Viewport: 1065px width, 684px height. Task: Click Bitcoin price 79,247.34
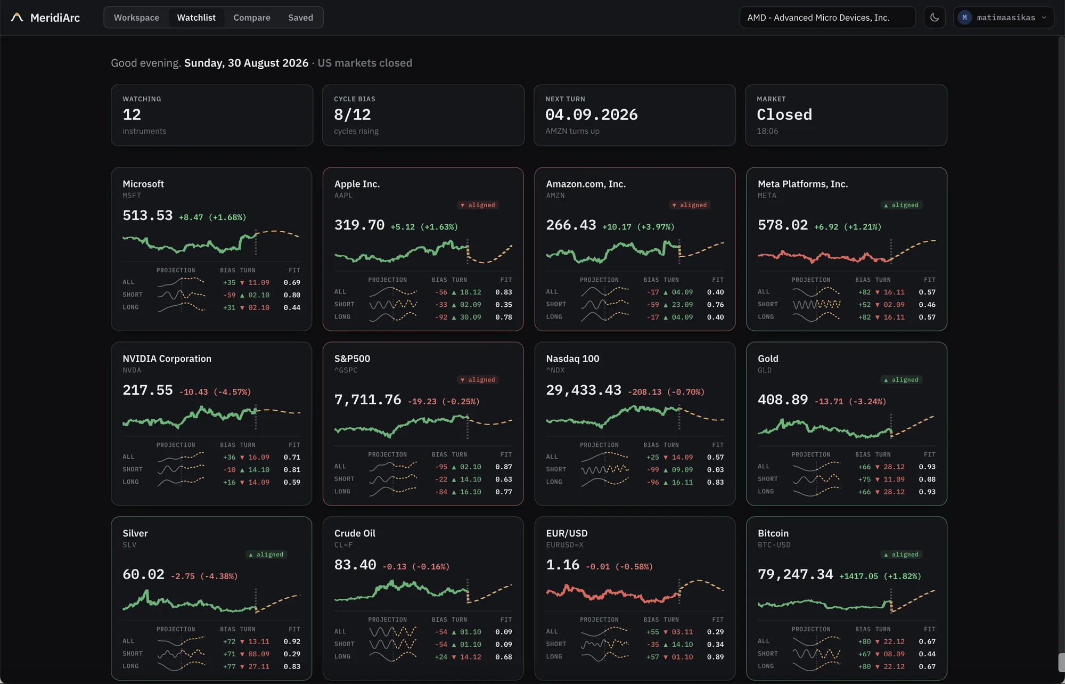(796, 575)
